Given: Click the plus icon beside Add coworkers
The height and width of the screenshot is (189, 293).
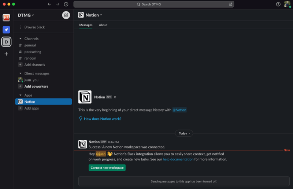Looking at the screenshot, I should click(x=20, y=86).
